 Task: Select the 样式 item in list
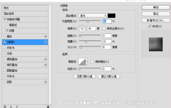pyautogui.click(x=25, y=8)
